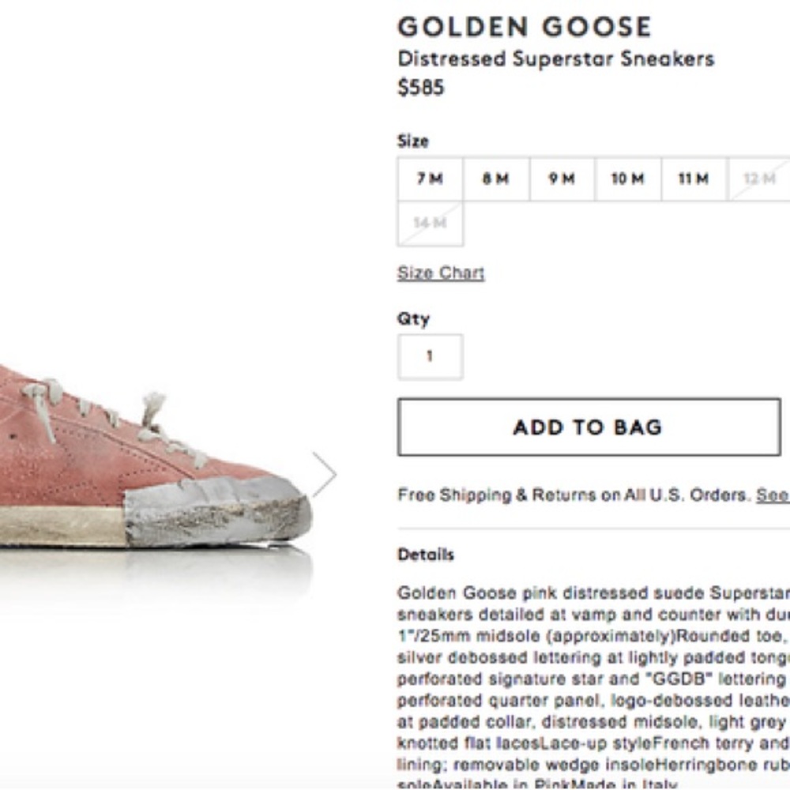Viewport: 790px width, 790px height.
Task: Pick size 10 M
Action: point(626,179)
